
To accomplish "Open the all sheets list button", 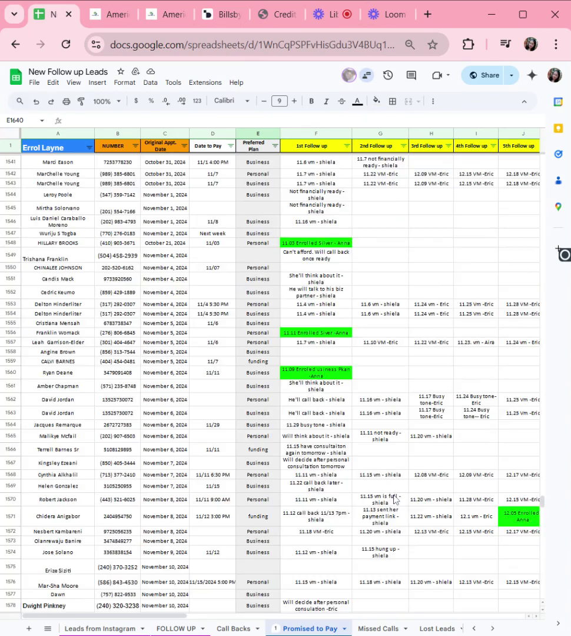I will pos(48,629).
